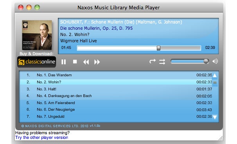This screenshot has width=237, height=144.
Task: Minimize the window with the yellow button
Action: click(x=29, y=7)
